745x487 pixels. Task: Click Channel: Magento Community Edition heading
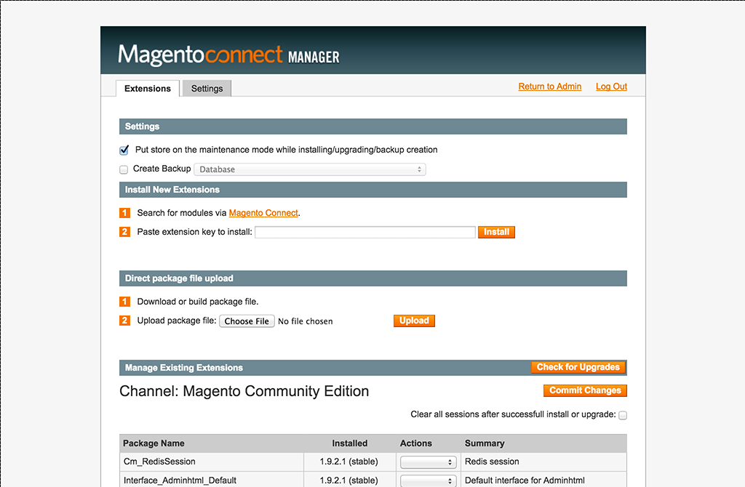[244, 391]
